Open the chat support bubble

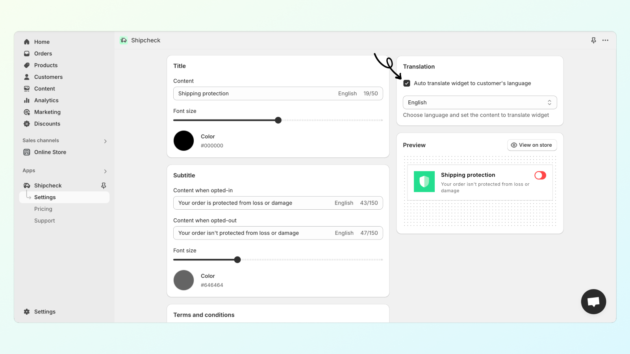point(593,302)
